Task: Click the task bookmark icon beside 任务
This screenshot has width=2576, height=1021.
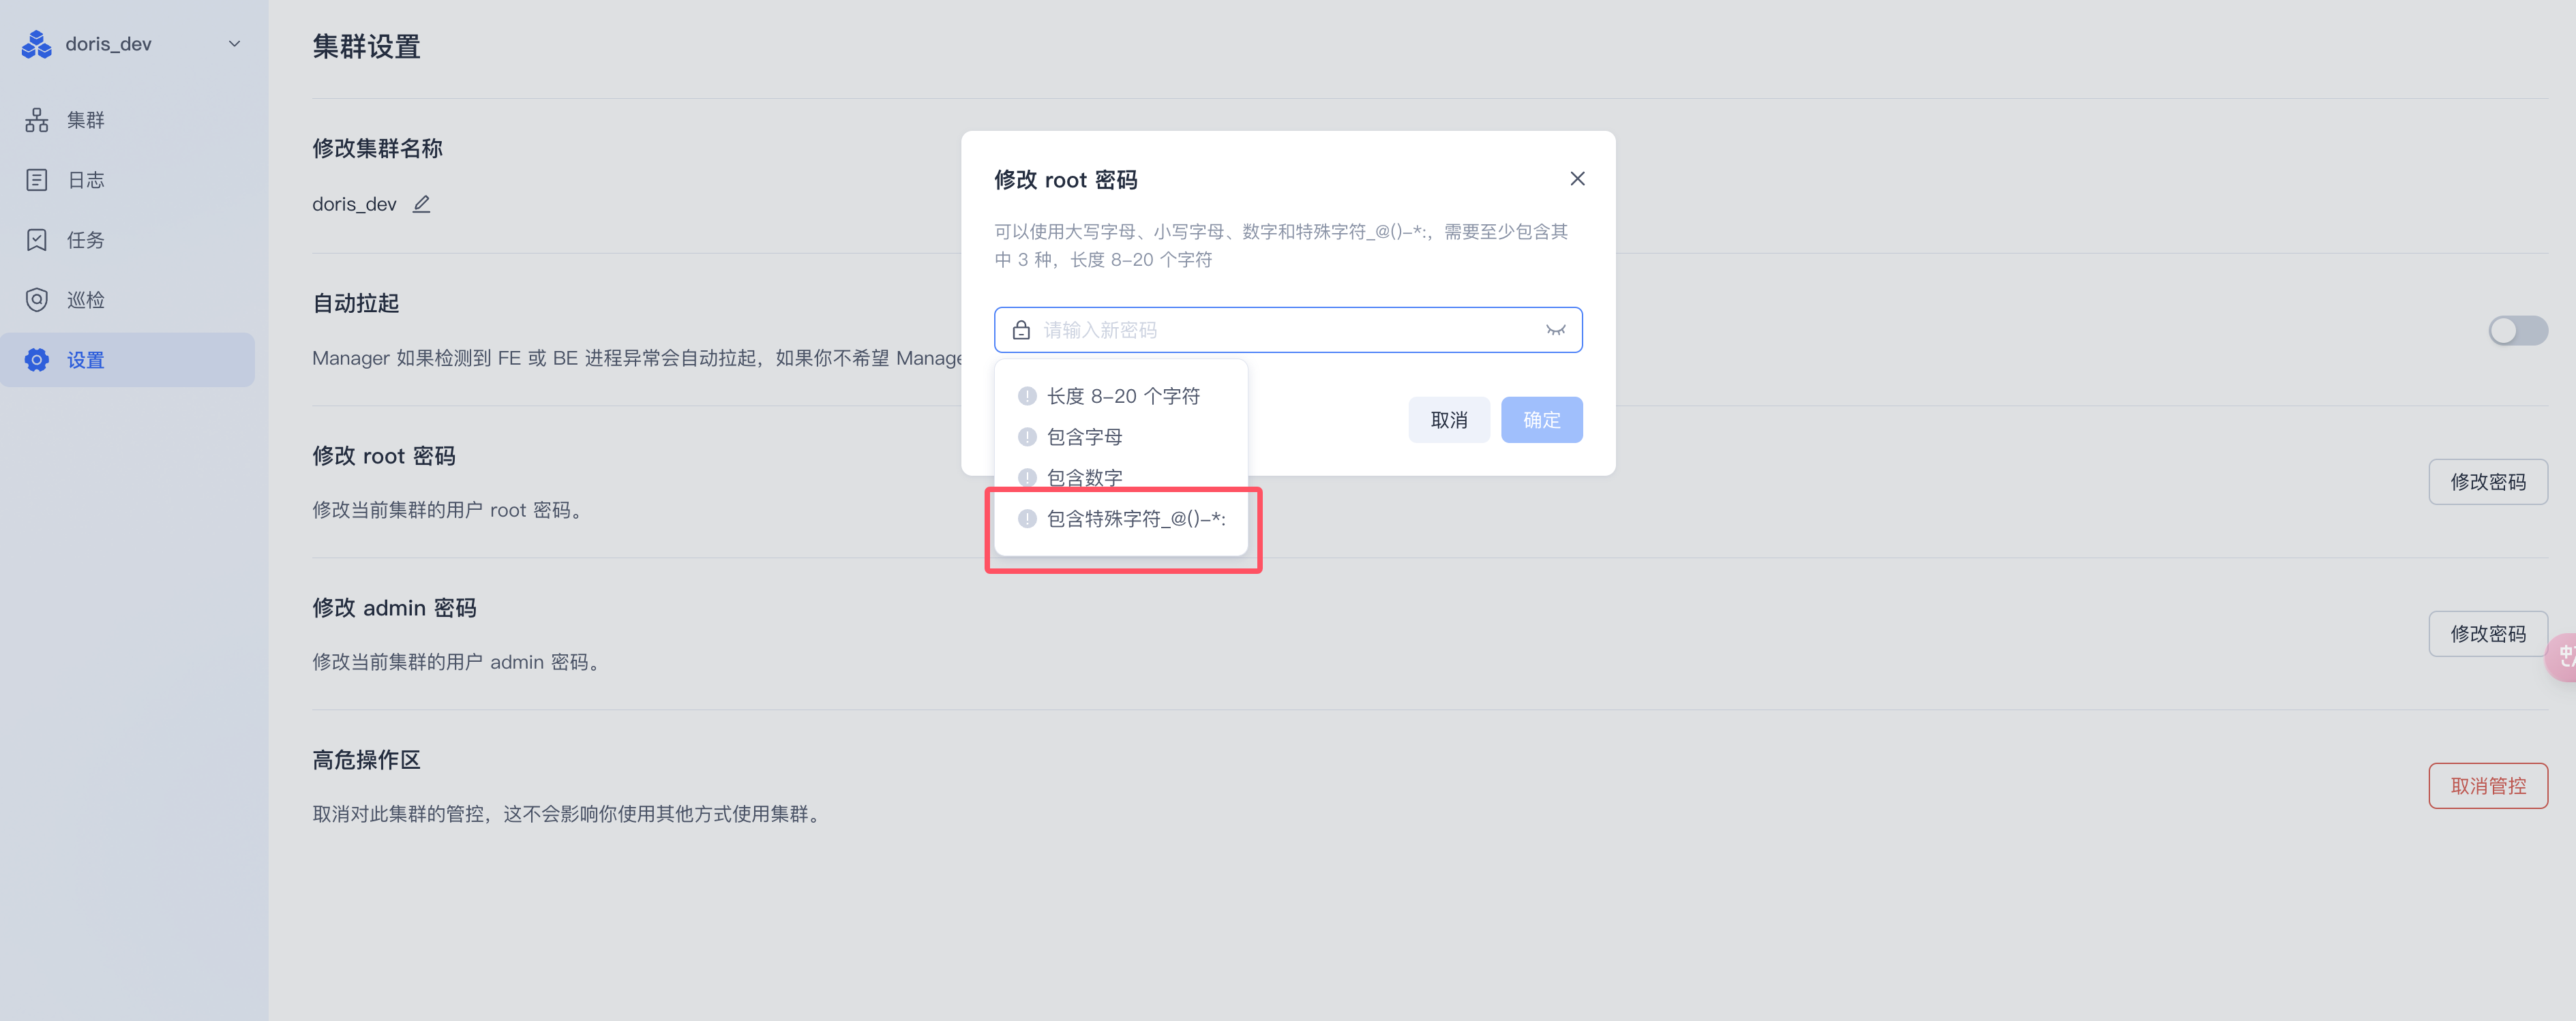Action: point(37,240)
